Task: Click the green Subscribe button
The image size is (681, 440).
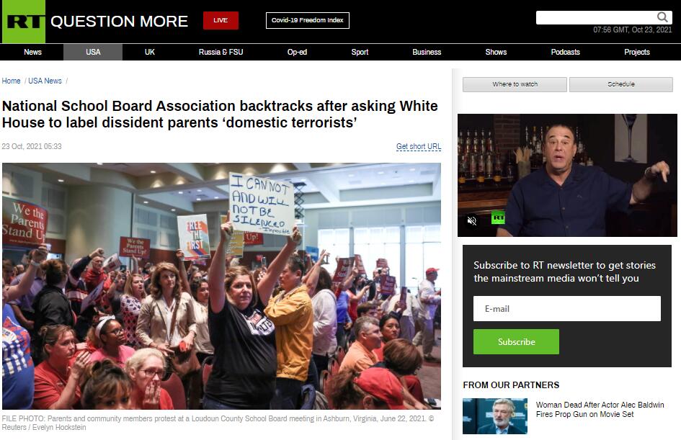Action: tap(516, 341)
